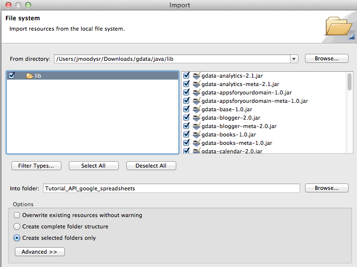The image size is (357, 267).
Task: Select Create complete folder structure option
Action: [x=17, y=226]
